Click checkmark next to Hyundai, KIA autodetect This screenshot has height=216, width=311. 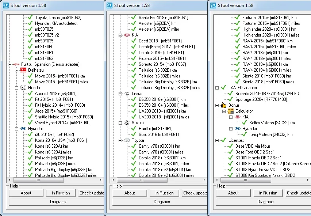click(x=30, y=23)
